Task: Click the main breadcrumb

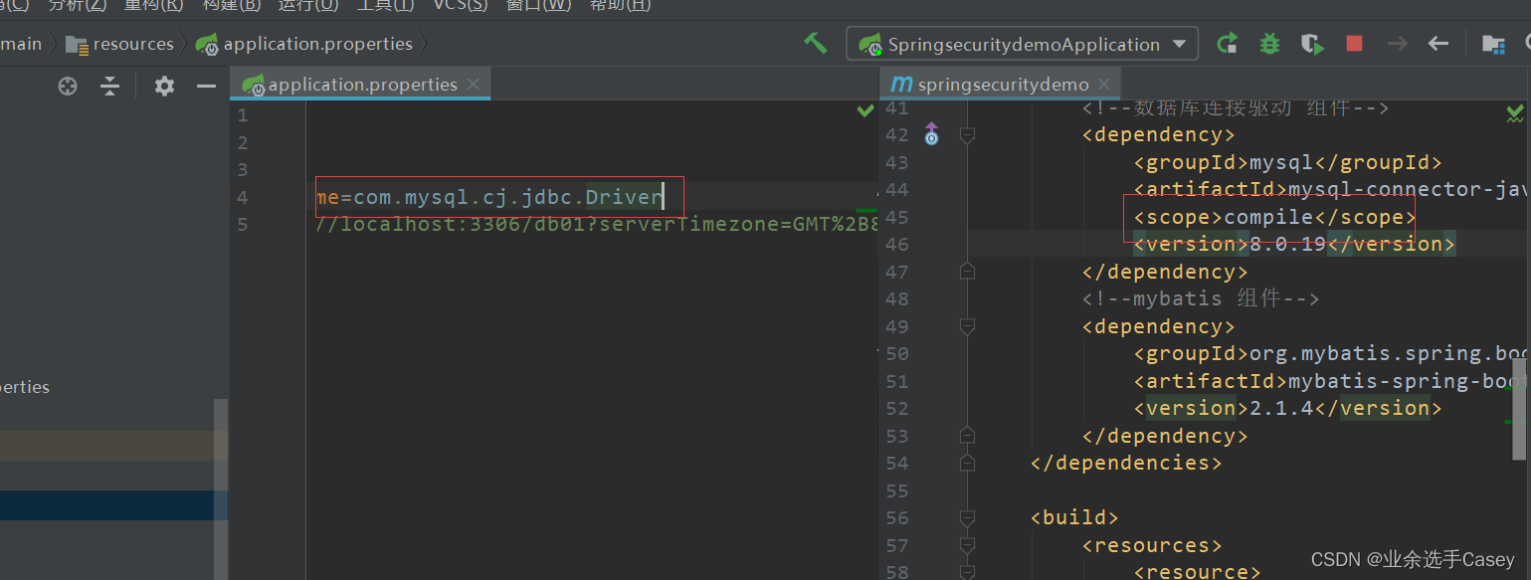Action: 21,44
